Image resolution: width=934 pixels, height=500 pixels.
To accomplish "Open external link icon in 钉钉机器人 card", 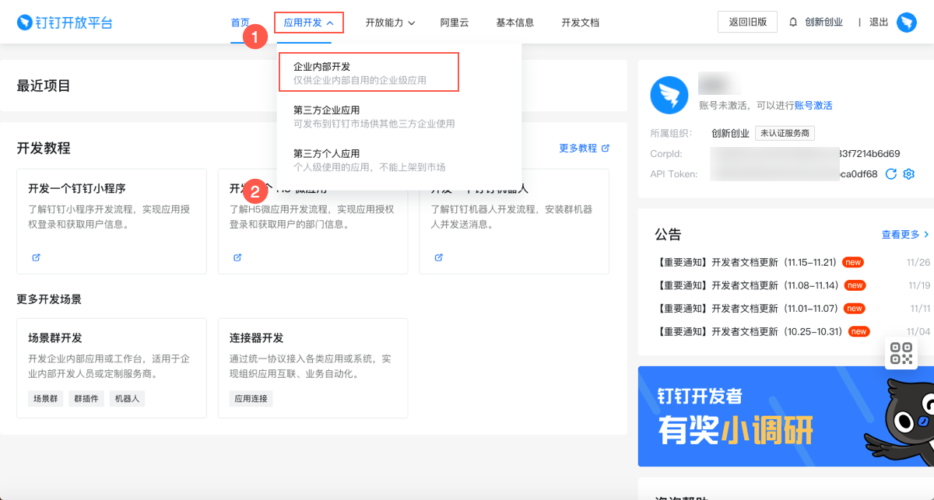I will [x=438, y=257].
